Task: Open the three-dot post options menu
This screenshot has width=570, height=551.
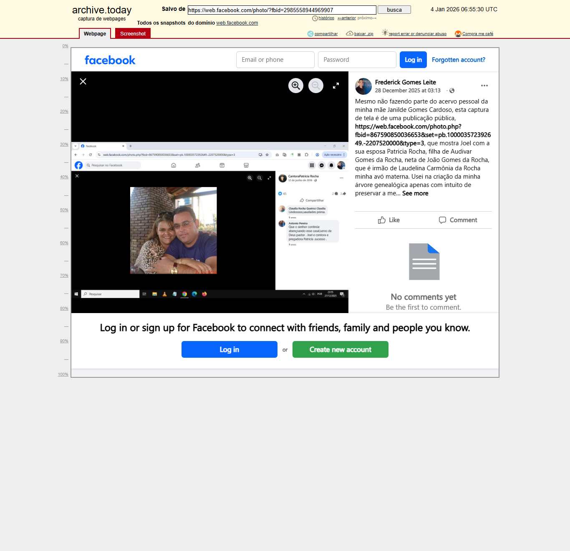Action: pyautogui.click(x=484, y=86)
